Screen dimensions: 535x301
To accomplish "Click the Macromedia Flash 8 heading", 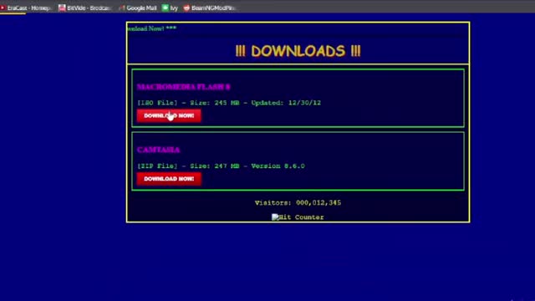I will pyautogui.click(x=184, y=87).
